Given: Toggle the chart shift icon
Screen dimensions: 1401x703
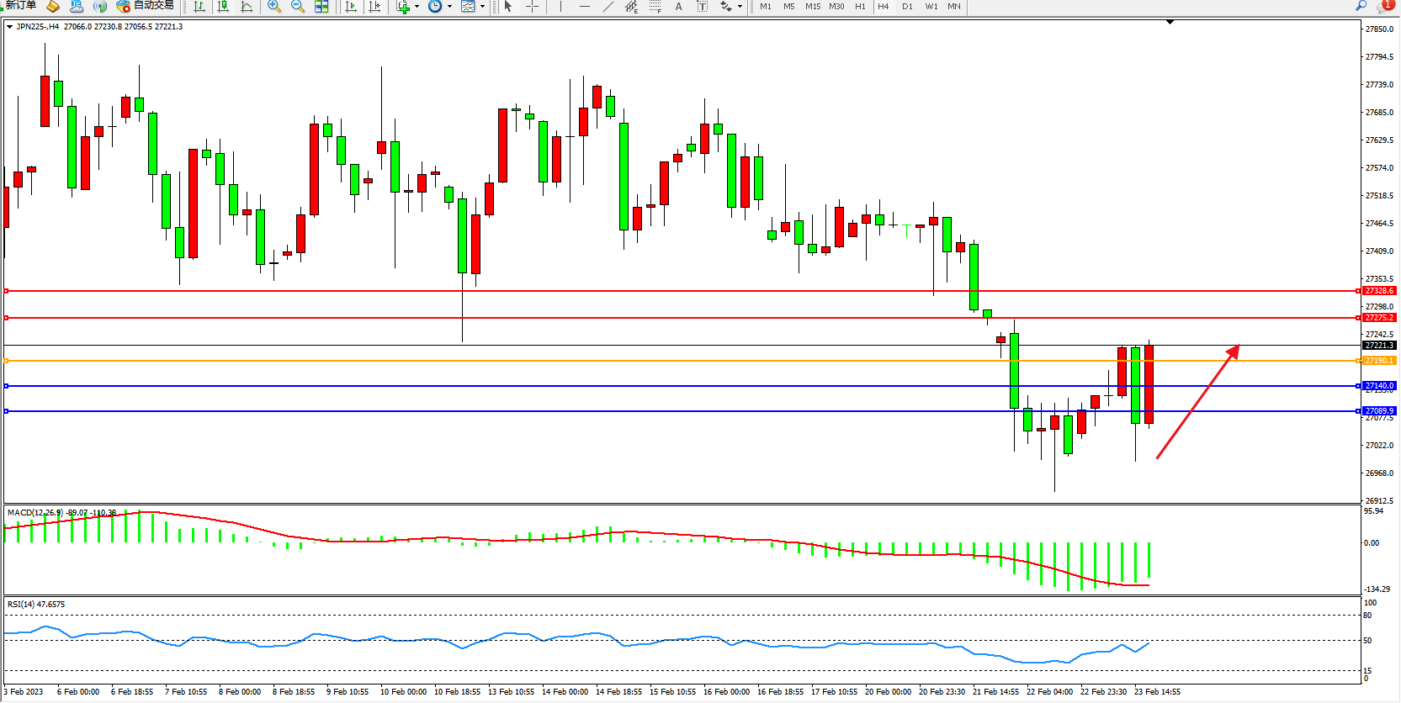Looking at the screenshot, I should click(375, 6).
